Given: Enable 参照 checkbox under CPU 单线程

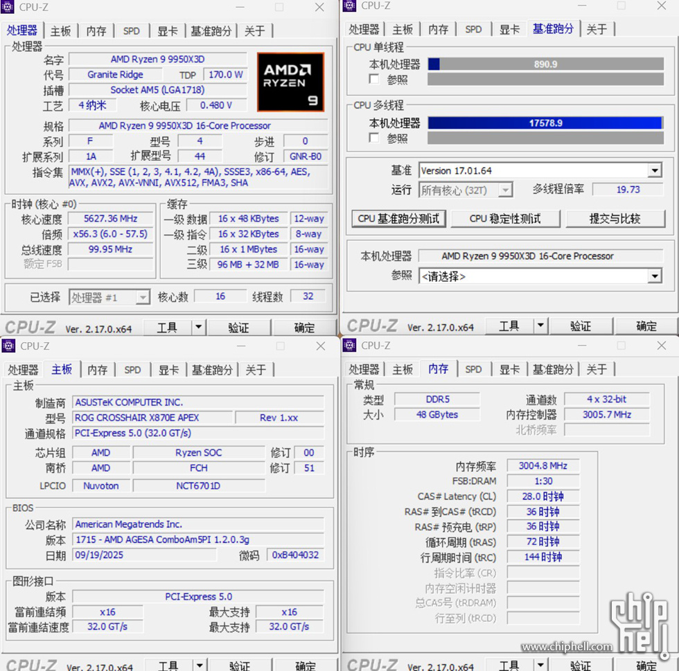Looking at the screenshot, I should [x=374, y=80].
